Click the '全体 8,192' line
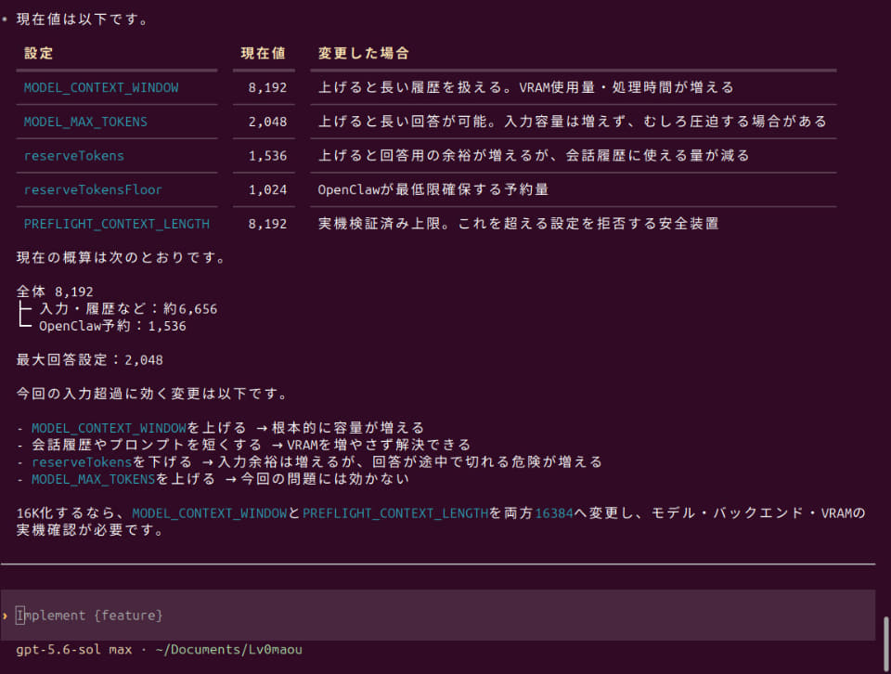This screenshot has height=674, width=891. point(55,292)
